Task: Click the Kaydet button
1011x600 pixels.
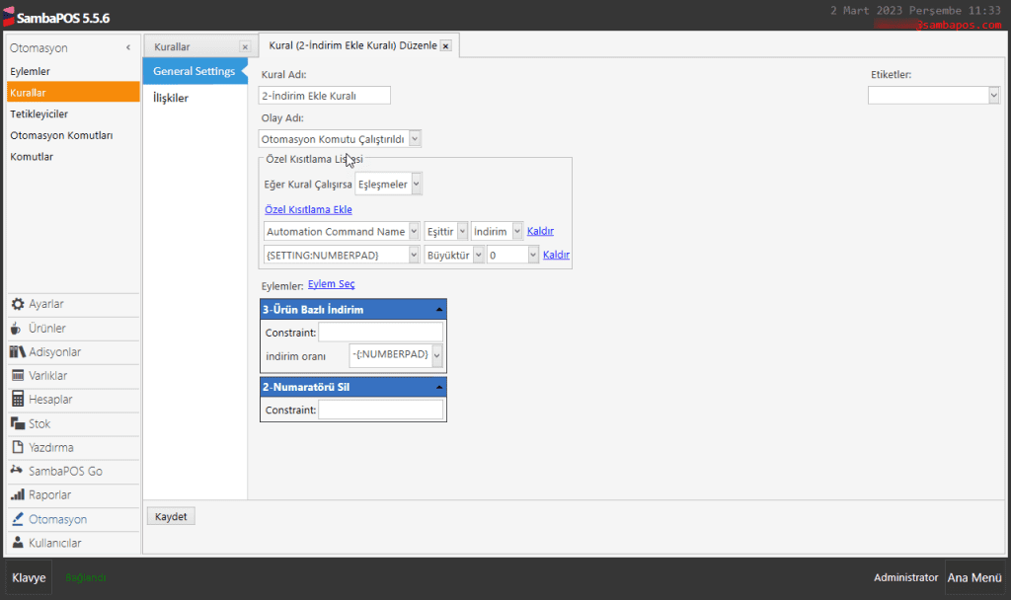Action: coord(171,516)
